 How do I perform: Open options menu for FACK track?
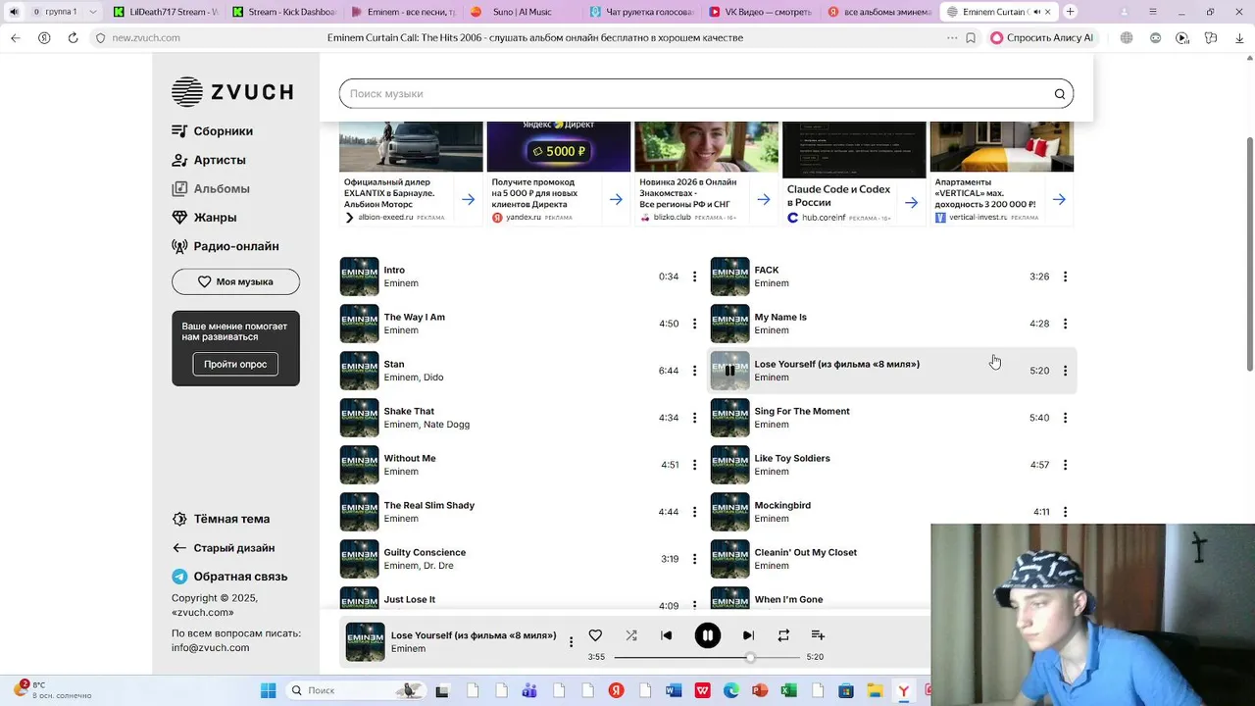1065,277
